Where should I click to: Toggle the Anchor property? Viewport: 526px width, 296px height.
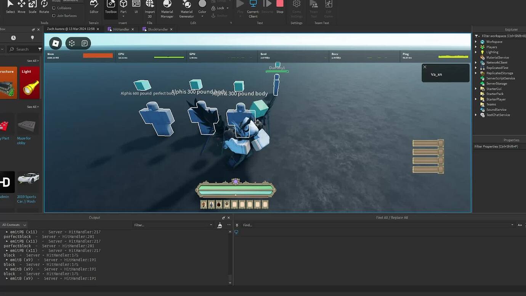click(220, 15)
